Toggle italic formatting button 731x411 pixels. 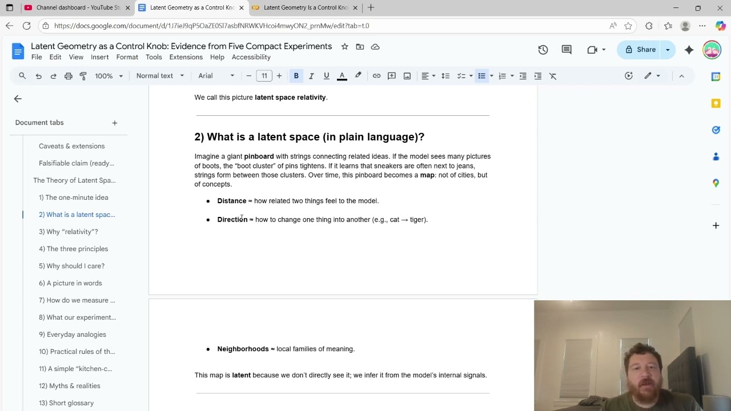311,76
